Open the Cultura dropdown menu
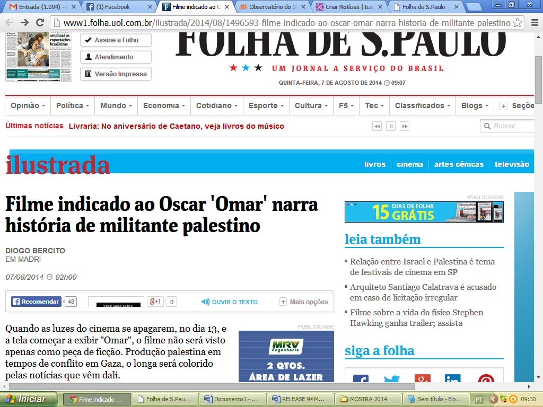This screenshot has width=543, height=407. coord(311,105)
